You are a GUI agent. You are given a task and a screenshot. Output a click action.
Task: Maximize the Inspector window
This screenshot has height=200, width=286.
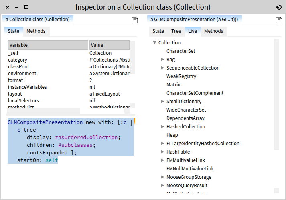[x=26, y=7]
